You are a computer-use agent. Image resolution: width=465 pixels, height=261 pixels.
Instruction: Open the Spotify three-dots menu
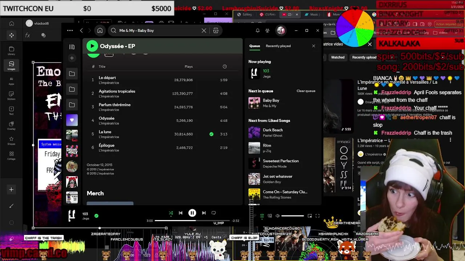70,30
